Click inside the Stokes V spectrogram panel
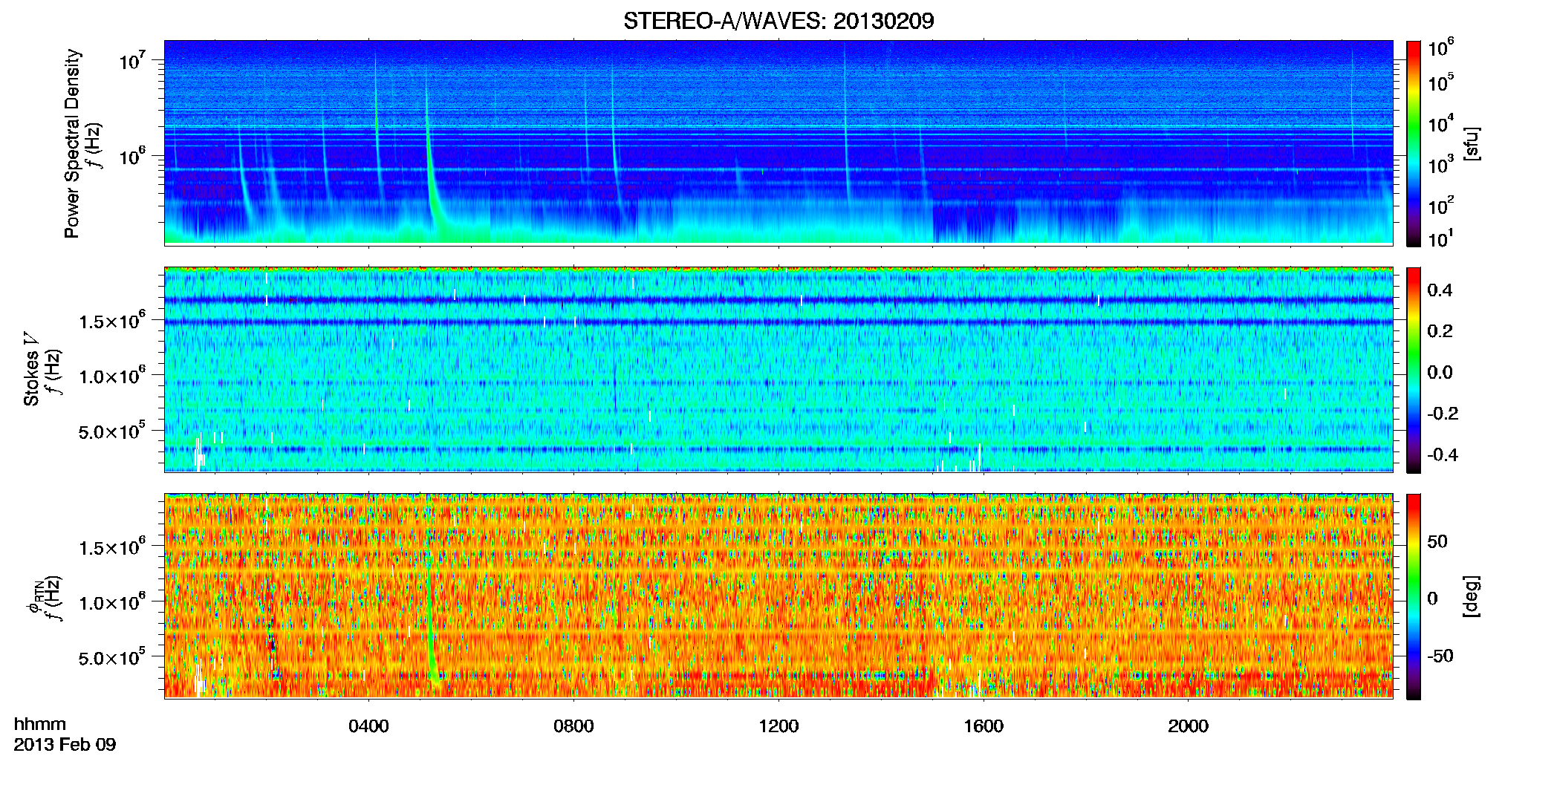This screenshot has height=802, width=1557. 778,369
